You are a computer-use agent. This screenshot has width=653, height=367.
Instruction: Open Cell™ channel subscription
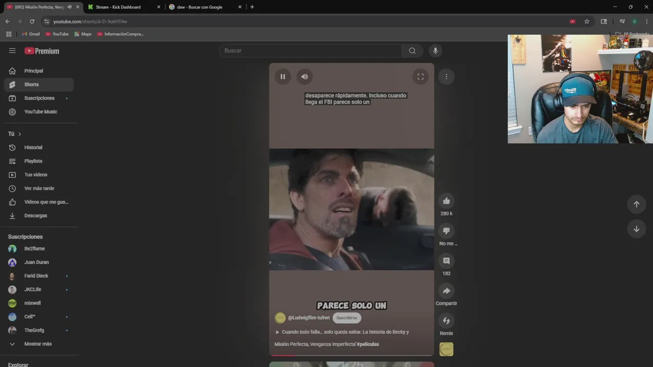pos(39,317)
